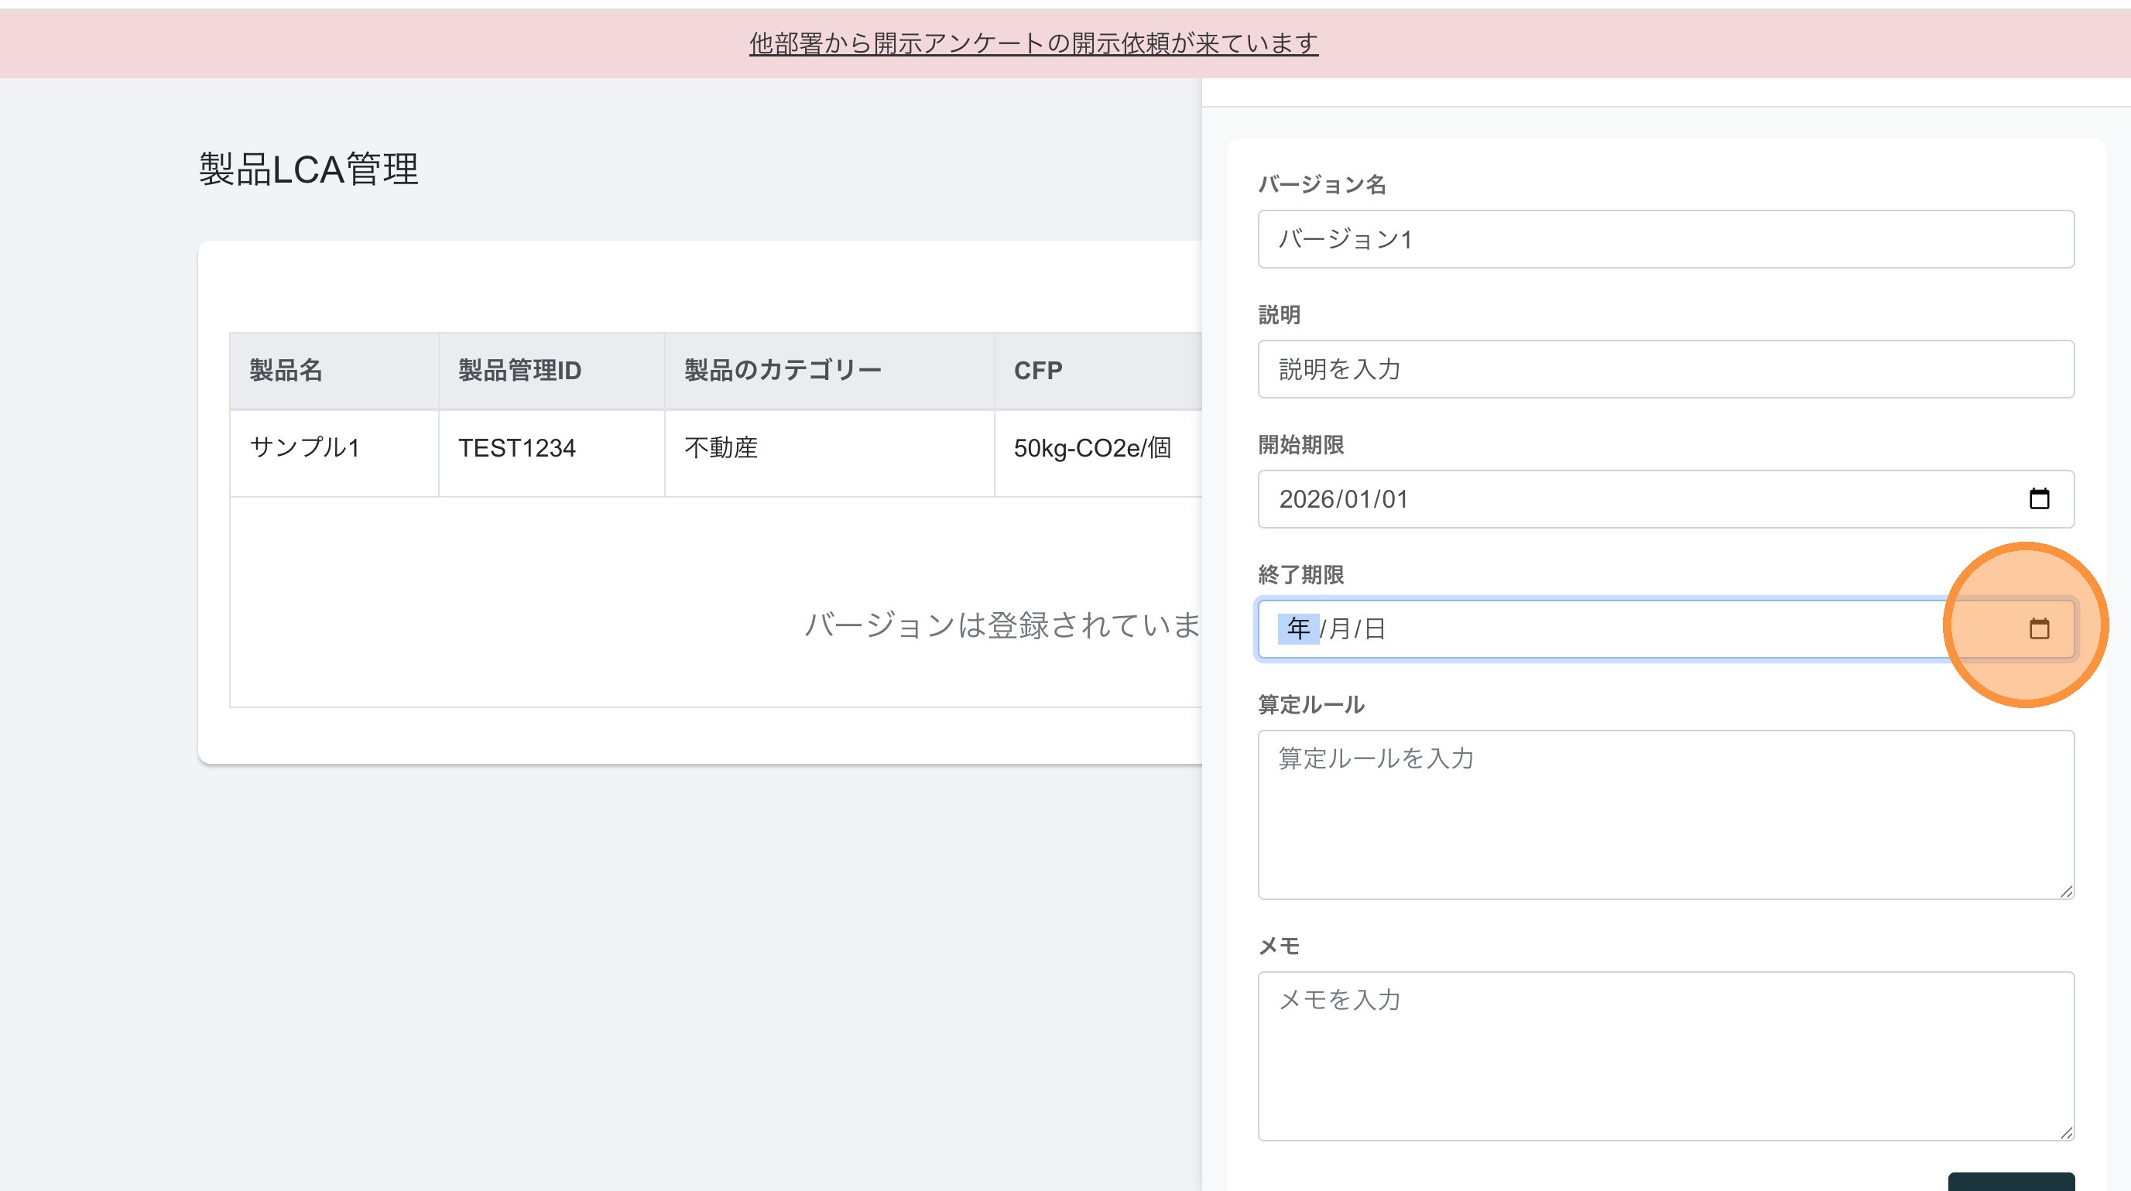Select the 月 segment in 終了期限
2131x1191 pixels.
pos(1339,628)
